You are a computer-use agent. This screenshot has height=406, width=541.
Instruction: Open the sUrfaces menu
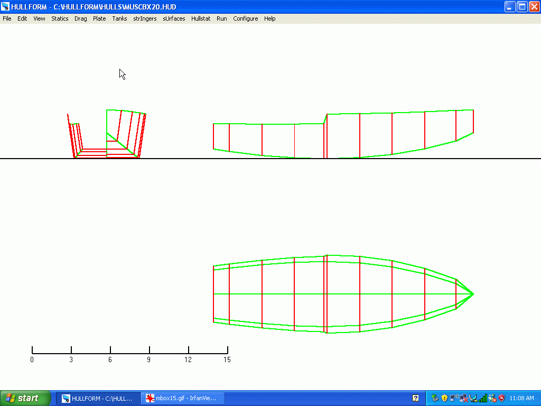pyautogui.click(x=174, y=19)
